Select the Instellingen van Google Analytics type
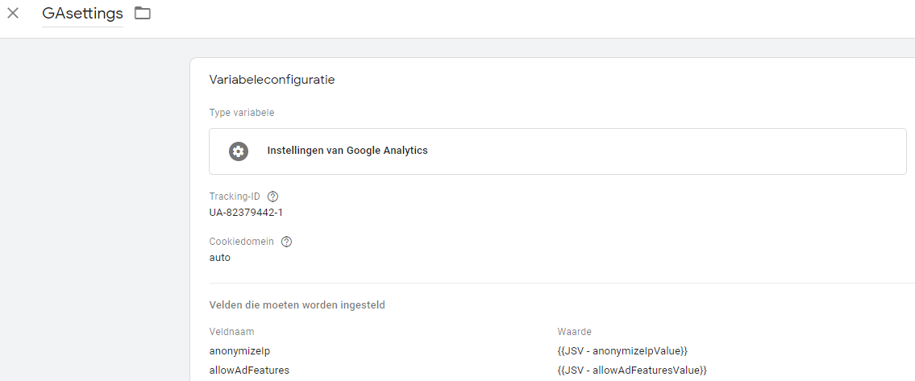915x381 pixels. point(347,151)
